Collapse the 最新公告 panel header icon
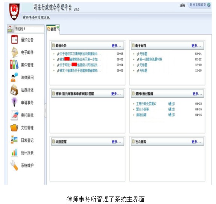216x204 pixels. click(x=53, y=45)
